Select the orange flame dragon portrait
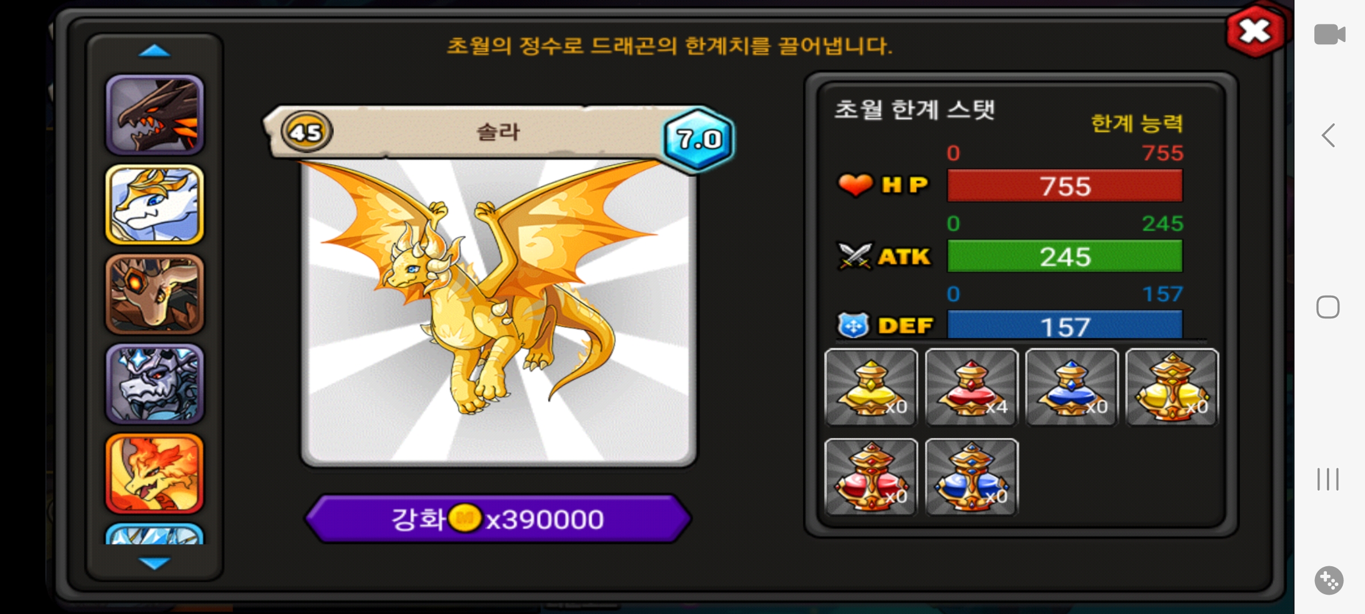 pyautogui.click(x=155, y=474)
